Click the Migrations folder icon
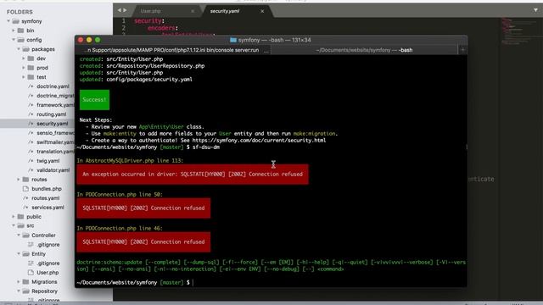 25,282
